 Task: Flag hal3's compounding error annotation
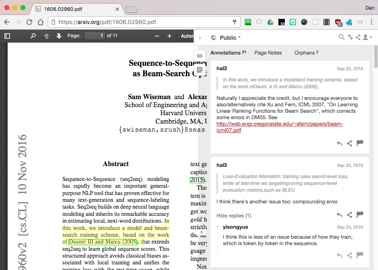click(x=360, y=215)
